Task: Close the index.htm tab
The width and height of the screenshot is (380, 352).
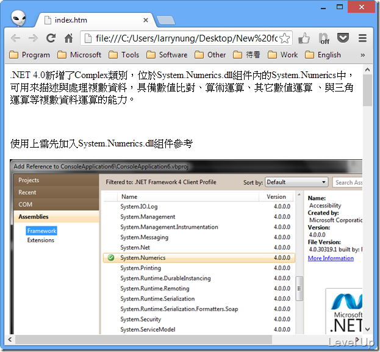Action: point(145,20)
